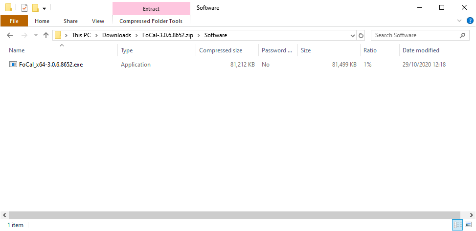Go up one folder level
Image resolution: width=476 pixels, height=231 pixels.
pyautogui.click(x=46, y=35)
